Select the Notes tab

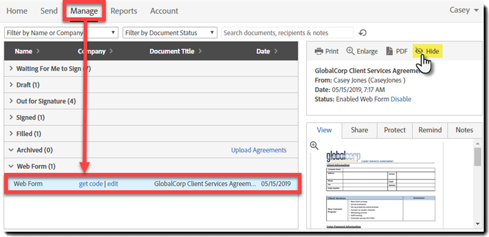(464, 130)
